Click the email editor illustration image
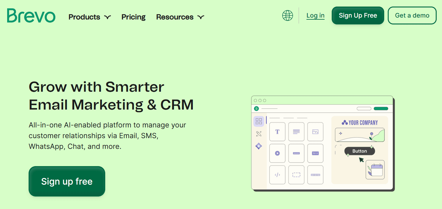 [323, 144]
